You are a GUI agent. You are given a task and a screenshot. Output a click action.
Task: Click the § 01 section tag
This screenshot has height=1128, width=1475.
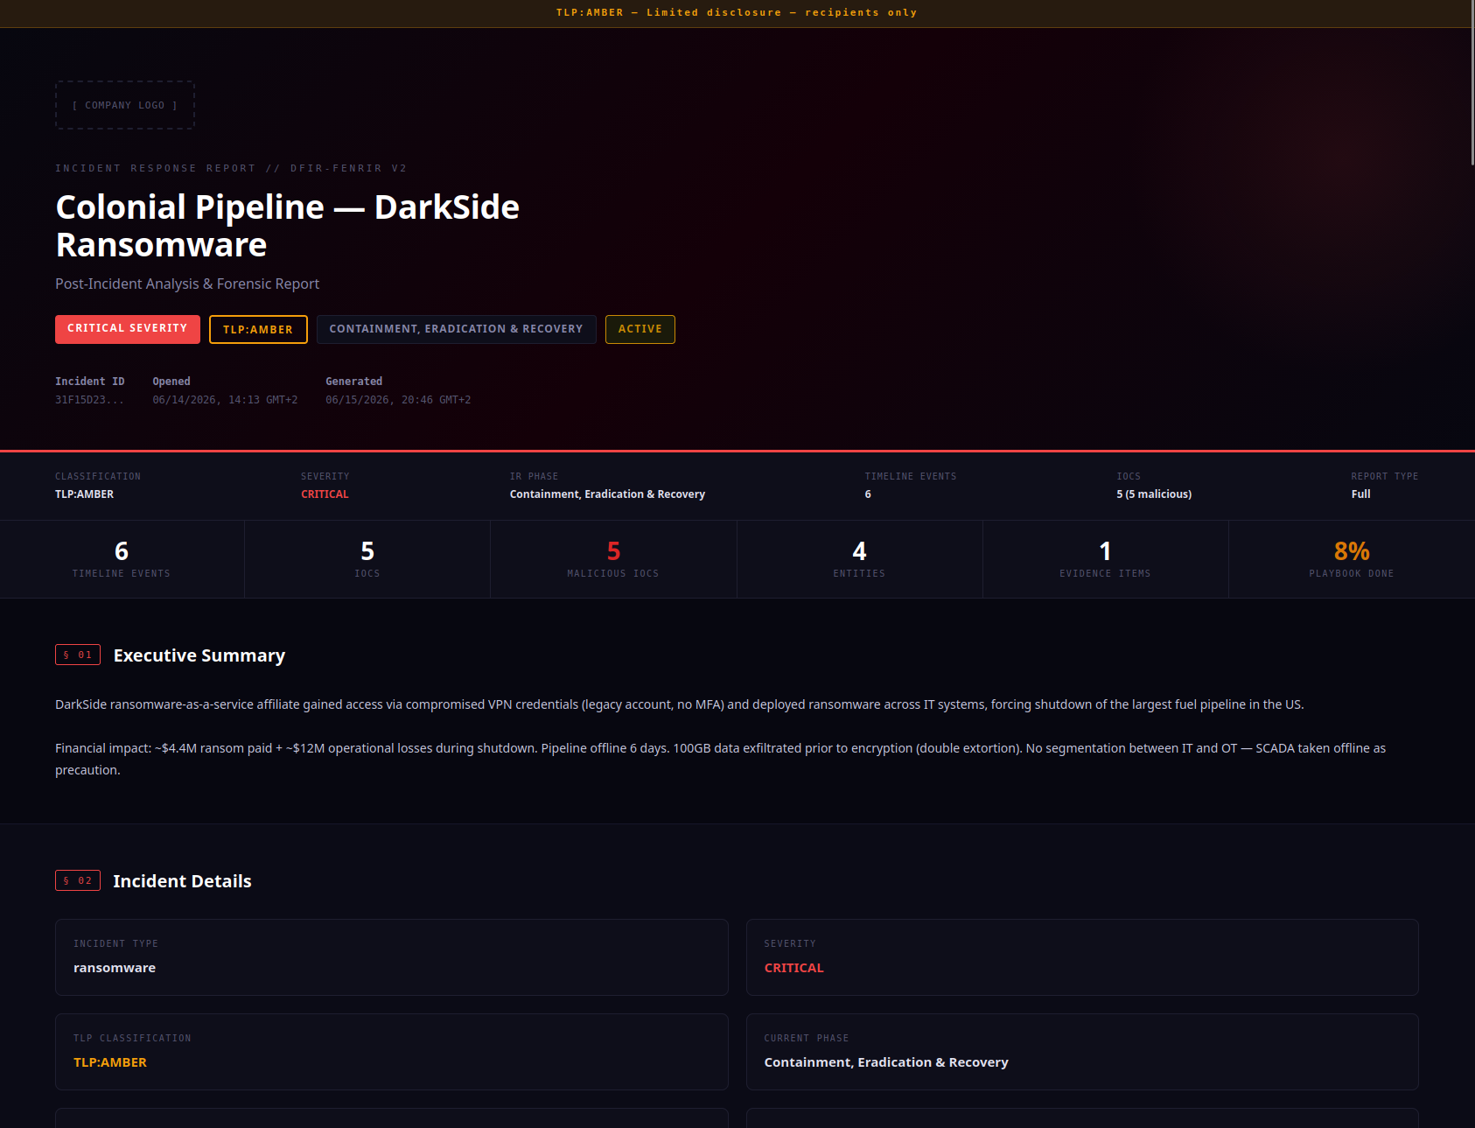pyautogui.click(x=78, y=655)
